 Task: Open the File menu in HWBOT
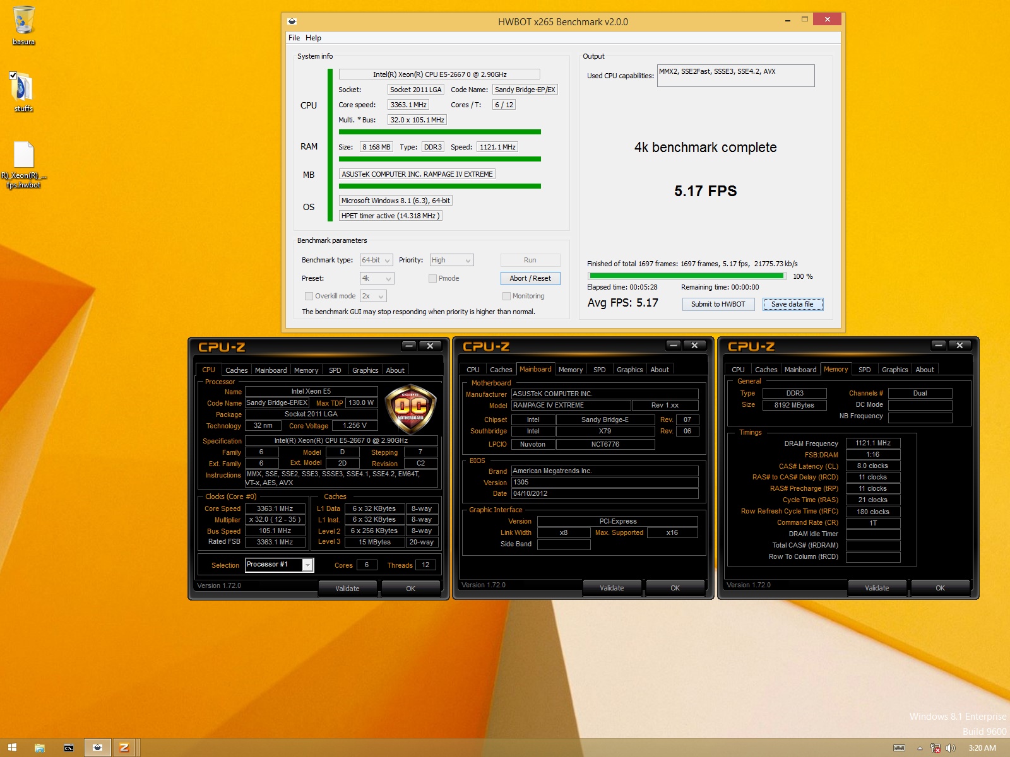pos(294,38)
